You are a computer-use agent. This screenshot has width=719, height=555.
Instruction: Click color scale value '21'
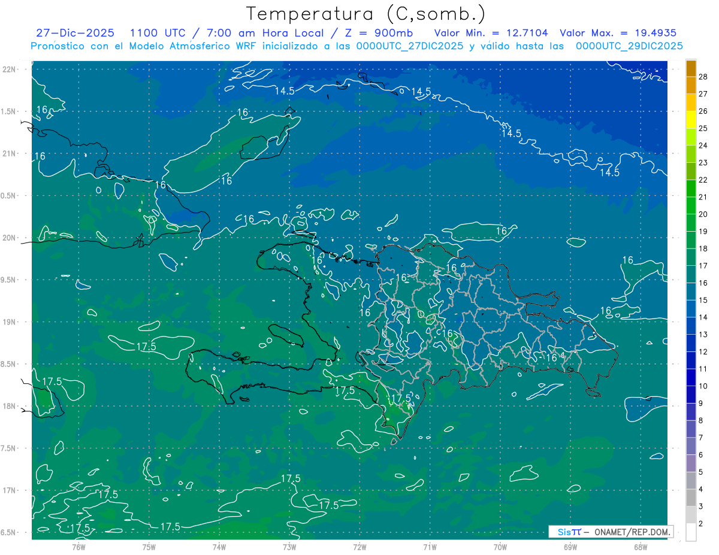[x=703, y=197]
